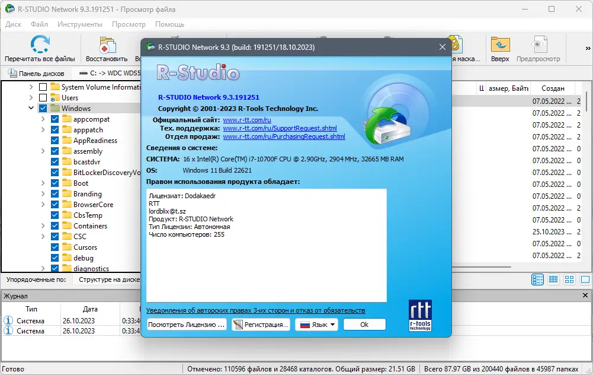Uncheck the AppReadiness checkbox

point(55,141)
